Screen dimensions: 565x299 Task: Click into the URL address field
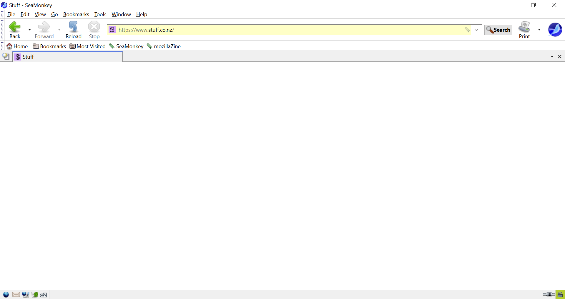288,30
